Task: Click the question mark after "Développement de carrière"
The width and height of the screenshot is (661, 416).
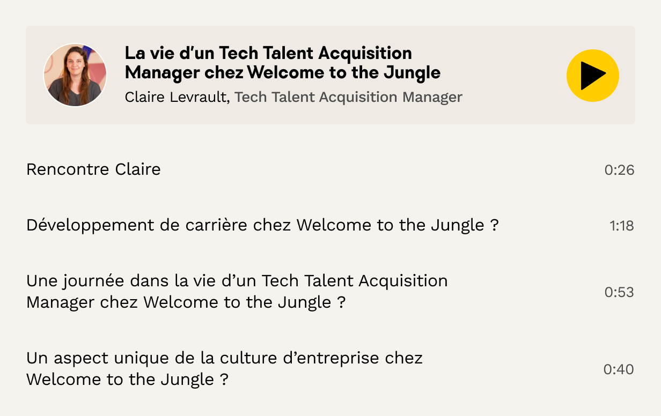Action: click(495, 225)
